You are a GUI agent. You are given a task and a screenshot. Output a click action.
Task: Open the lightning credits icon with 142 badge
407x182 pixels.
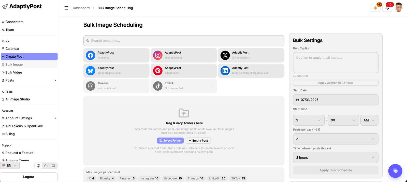click(375, 8)
